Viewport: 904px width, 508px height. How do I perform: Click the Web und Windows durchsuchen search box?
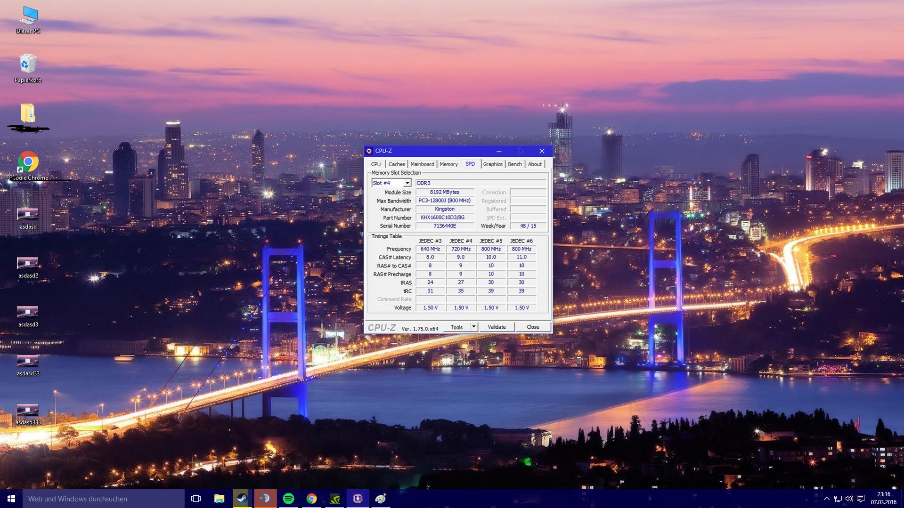(104, 499)
